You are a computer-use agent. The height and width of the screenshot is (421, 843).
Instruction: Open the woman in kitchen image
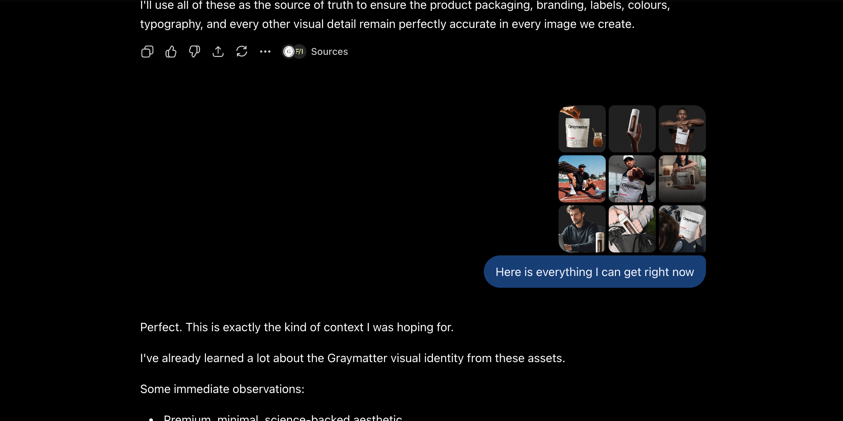[x=682, y=179]
